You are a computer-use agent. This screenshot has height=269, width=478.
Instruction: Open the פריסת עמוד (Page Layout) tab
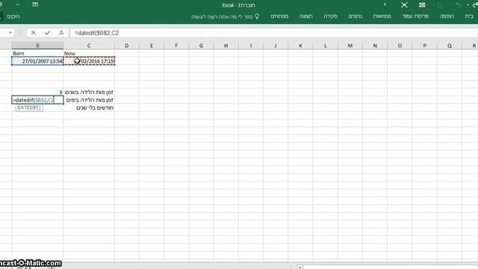tap(415, 16)
